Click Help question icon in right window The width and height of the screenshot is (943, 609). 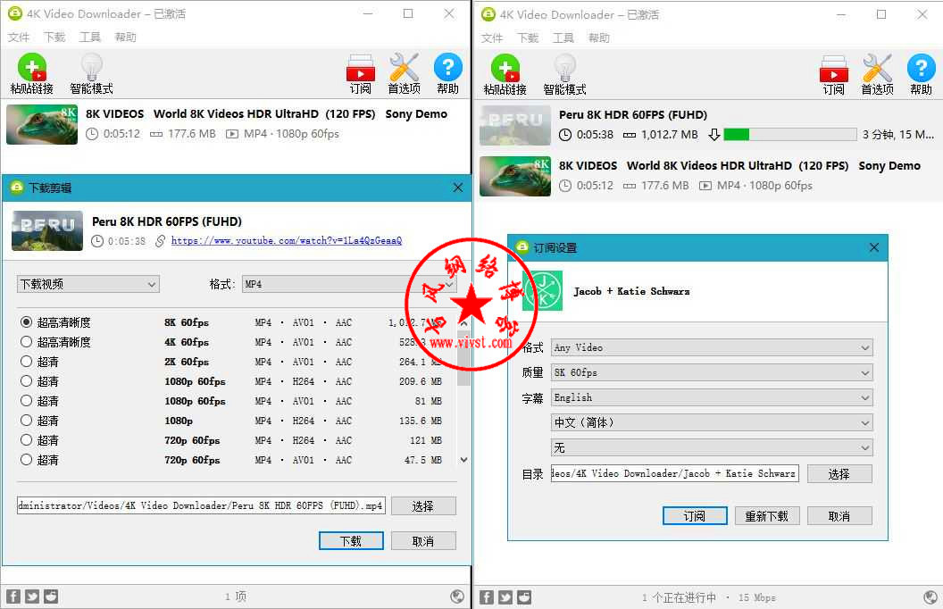point(921,67)
